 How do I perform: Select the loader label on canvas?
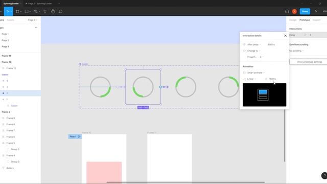pos(85,64)
